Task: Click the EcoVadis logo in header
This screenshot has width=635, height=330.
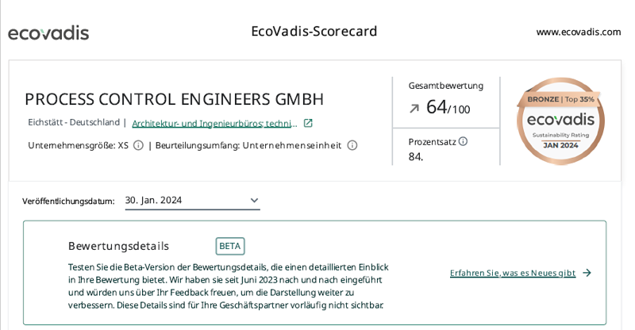Action: click(x=48, y=33)
